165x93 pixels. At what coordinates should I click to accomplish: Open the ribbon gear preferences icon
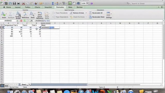pyautogui.click(x=162, y=7)
